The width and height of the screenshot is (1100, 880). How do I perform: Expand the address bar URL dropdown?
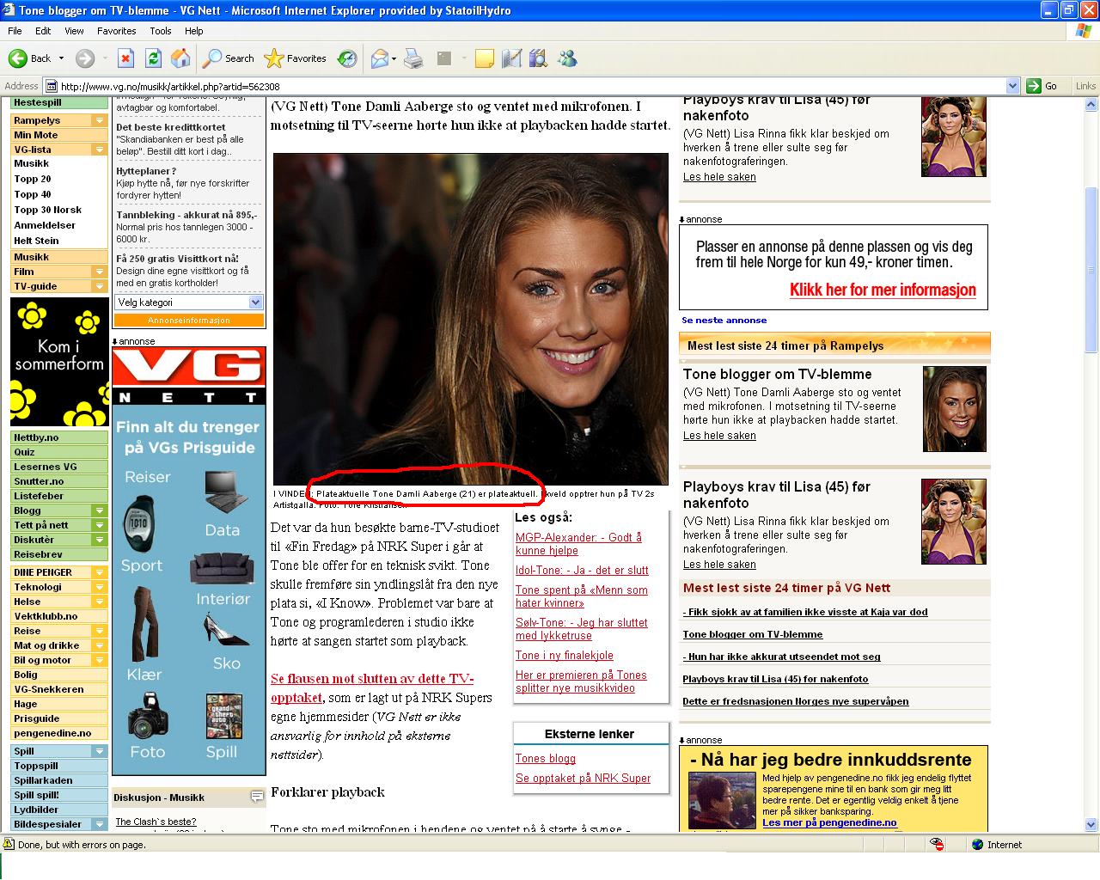[x=1012, y=86]
